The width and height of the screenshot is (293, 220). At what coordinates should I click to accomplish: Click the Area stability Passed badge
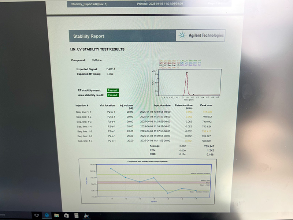click(x=112, y=95)
